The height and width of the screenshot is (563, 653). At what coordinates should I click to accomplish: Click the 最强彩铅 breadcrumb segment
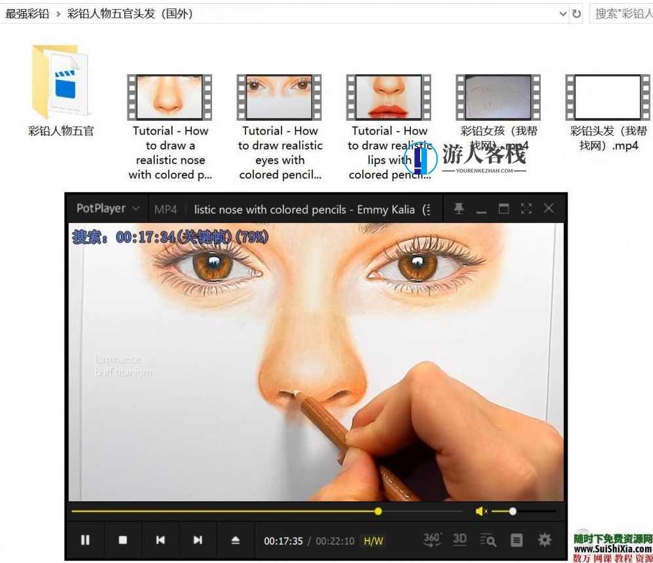[27, 14]
